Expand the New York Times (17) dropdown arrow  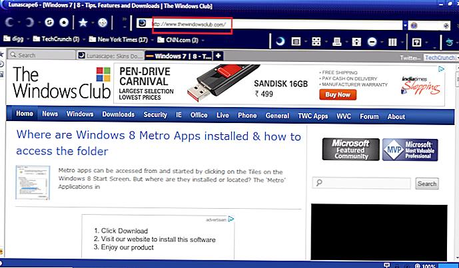(x=152, y=39)
